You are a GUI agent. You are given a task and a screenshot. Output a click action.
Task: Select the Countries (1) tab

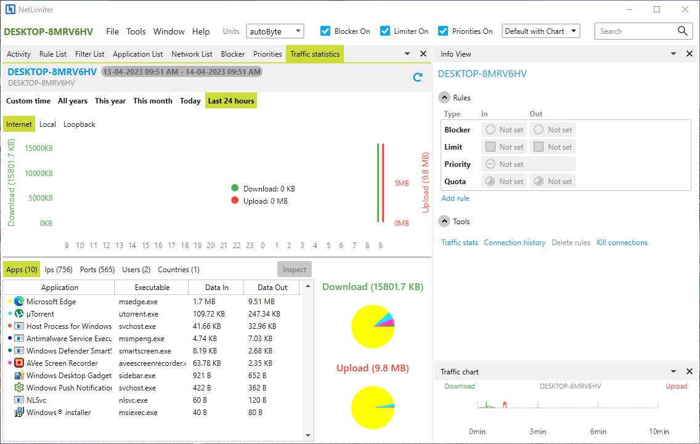click(x=179, y=270)
